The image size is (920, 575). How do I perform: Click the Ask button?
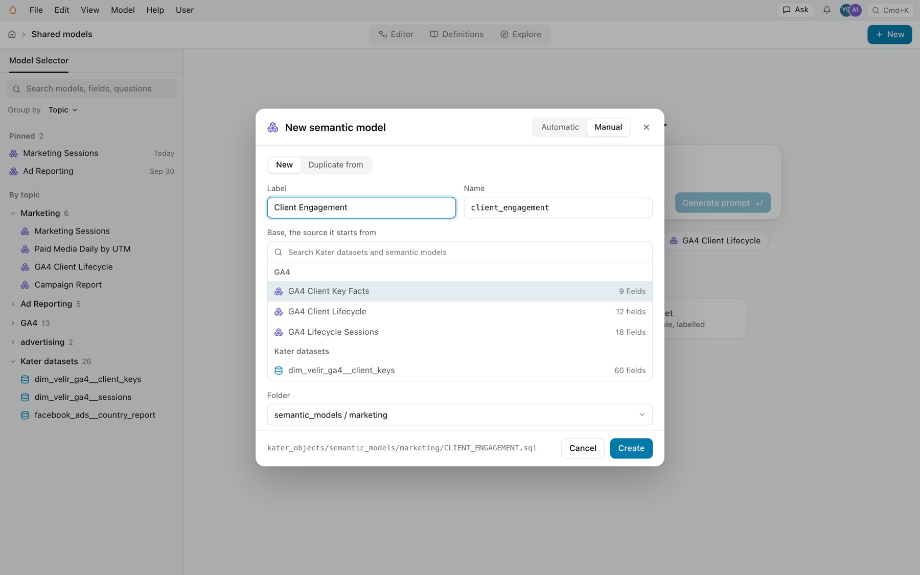click(x=795, y=10)
